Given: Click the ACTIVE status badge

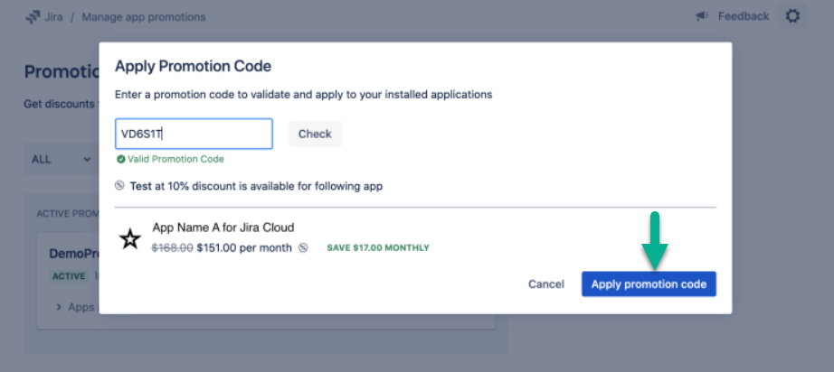Looking at the screenshot, I should point(69,276).
